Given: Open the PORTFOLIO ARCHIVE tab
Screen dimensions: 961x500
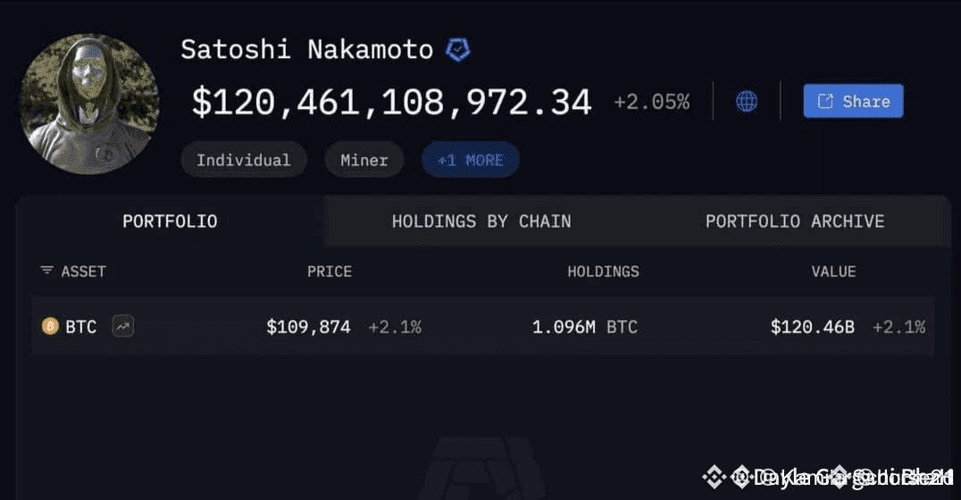Looking at the screenshot, I should [x=795, y=221].
